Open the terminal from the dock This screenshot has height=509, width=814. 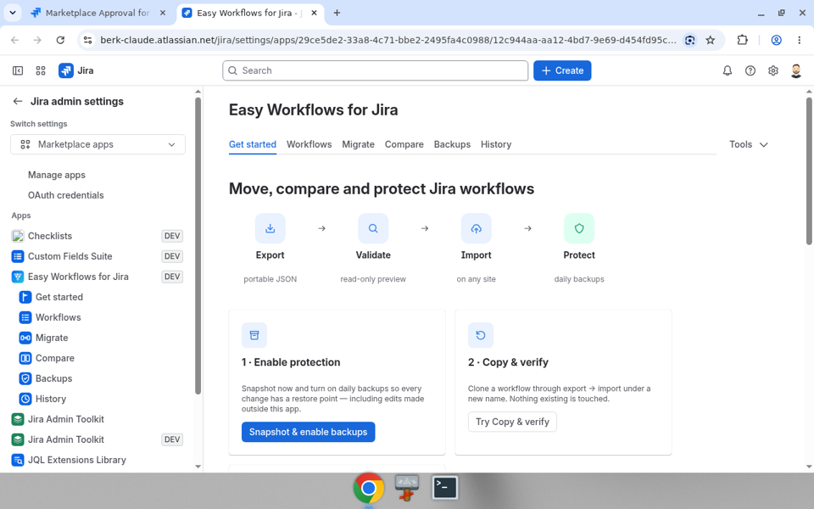click(x=445, y=488)
